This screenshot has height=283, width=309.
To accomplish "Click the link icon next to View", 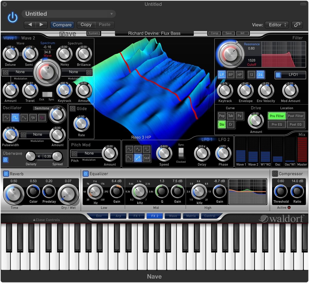I will (x=297, y=25).
